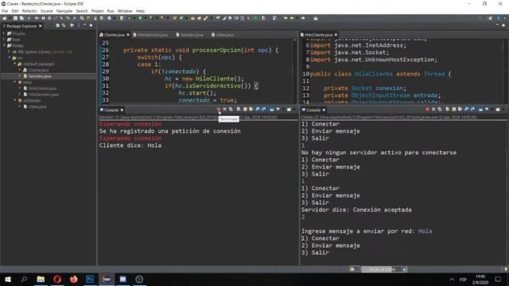Collapse the utilidades package node

14,101
